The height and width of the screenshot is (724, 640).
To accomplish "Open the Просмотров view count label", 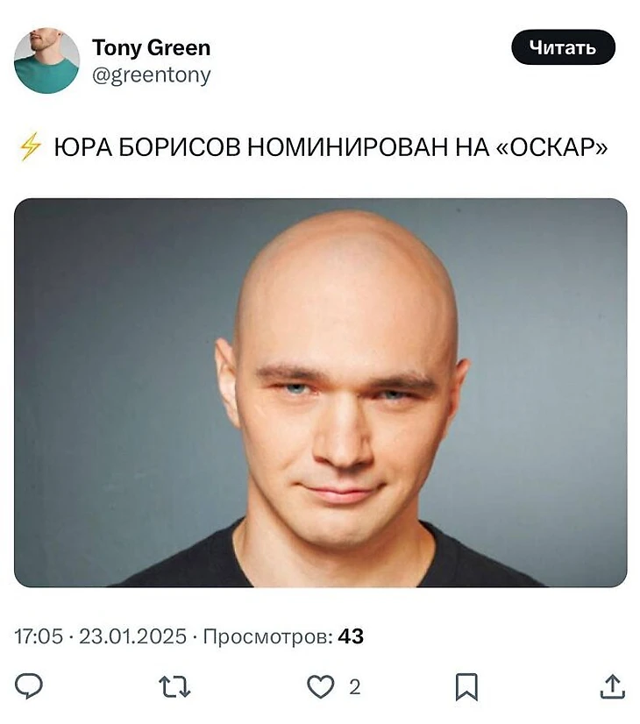I will click(267, 636).
